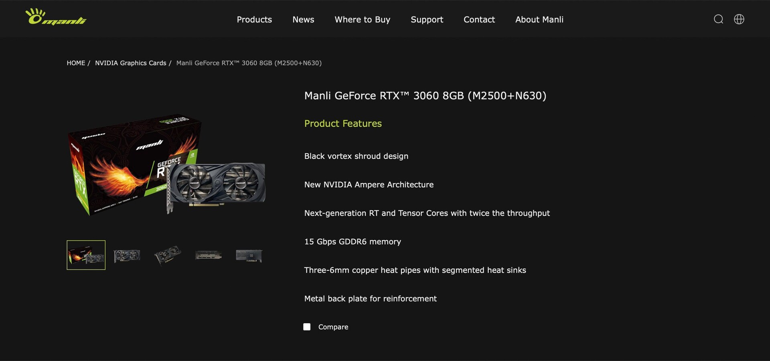This screenshot has width=770, height=361.
Task: Open the Products menu
Action: point(254,20)
